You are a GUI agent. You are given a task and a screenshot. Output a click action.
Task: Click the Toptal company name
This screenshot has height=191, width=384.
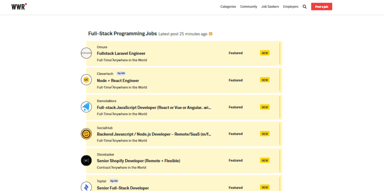102,181
